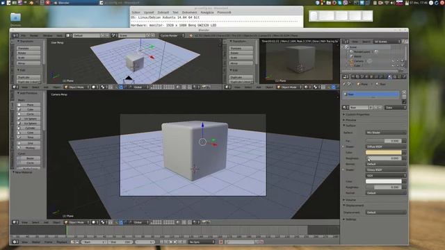Click the timeline editor type icon
The height and width of the screenshot is (250, 445).
click(x=15, y=242)
